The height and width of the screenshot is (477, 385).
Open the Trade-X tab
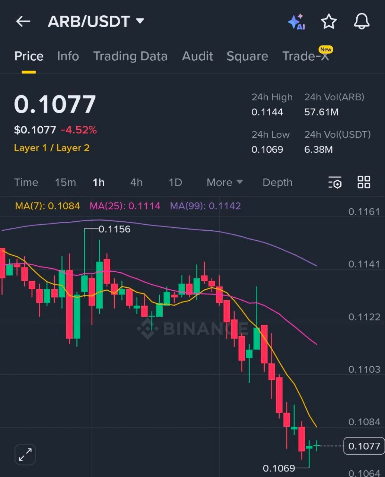[306, 56]
